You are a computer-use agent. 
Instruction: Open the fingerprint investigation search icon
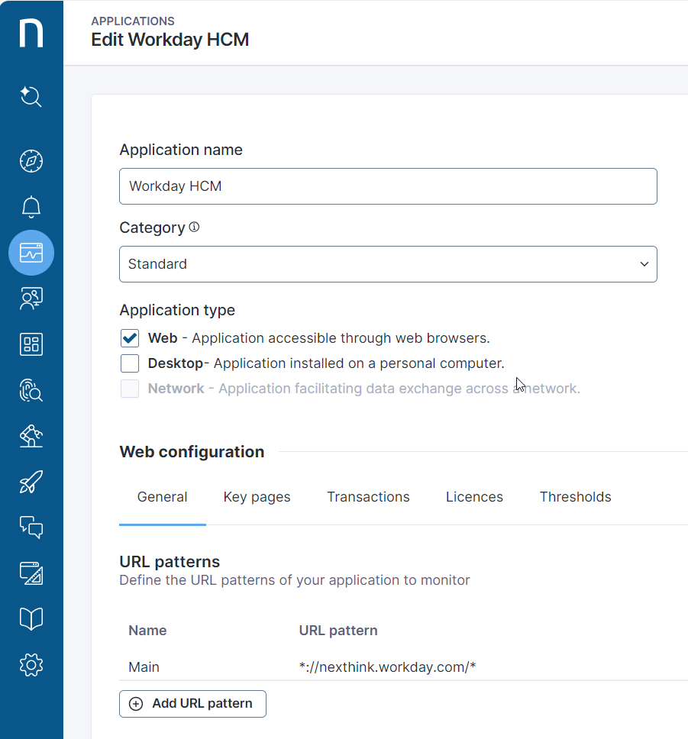point(31,390)
